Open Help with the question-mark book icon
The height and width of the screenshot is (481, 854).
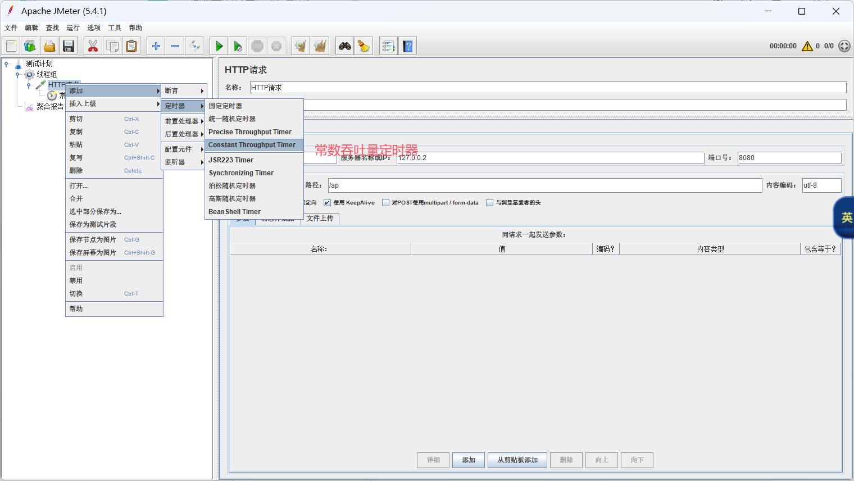click(x=408, y=46)
